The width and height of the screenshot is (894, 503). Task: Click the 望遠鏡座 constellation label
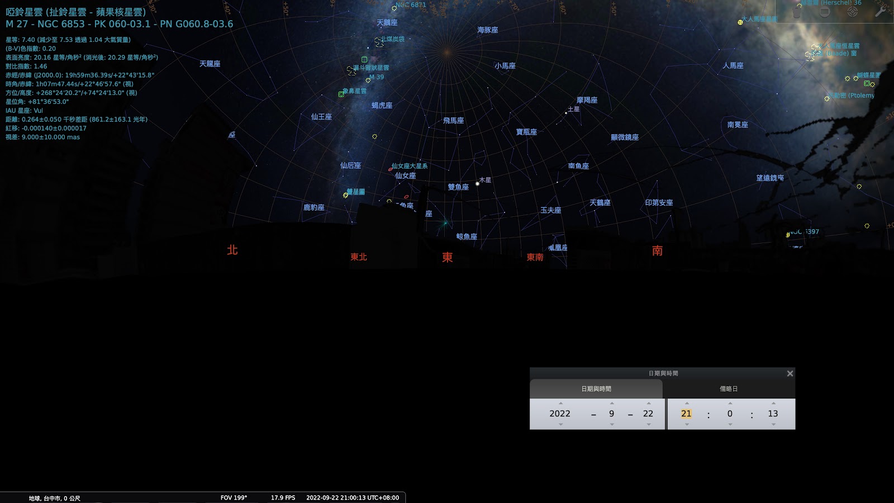tap(770, 178)
